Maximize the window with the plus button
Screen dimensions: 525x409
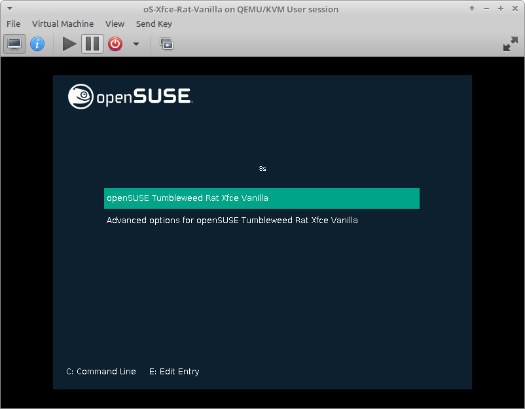click(x=501, y=9)
